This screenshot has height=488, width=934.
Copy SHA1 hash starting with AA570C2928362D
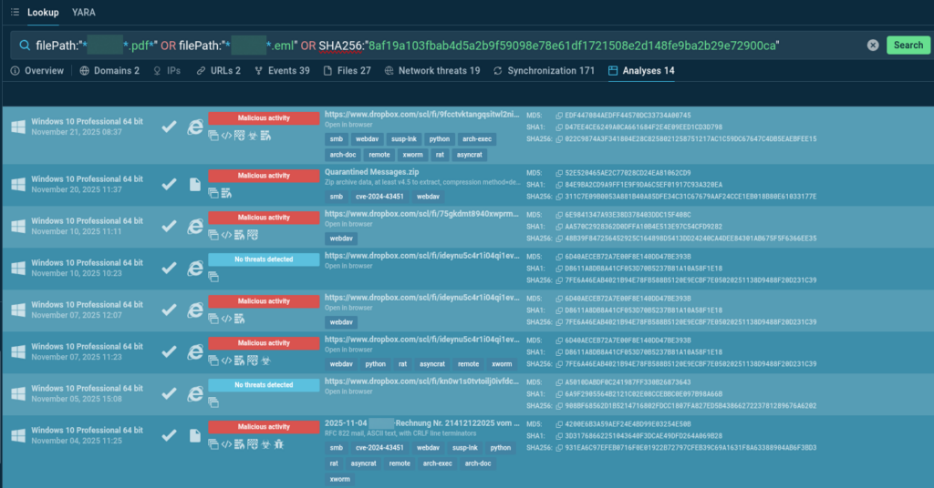[559, 226]
